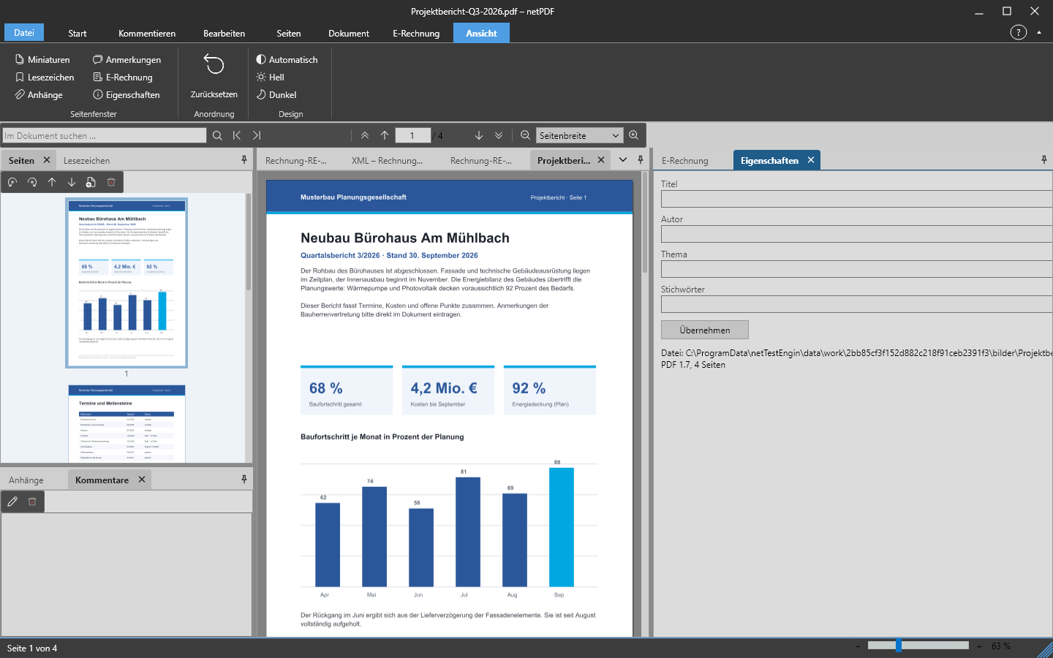Open help question mark icon
The height and width of the screenshot is (658, 1053).
tap(1019, 32)
